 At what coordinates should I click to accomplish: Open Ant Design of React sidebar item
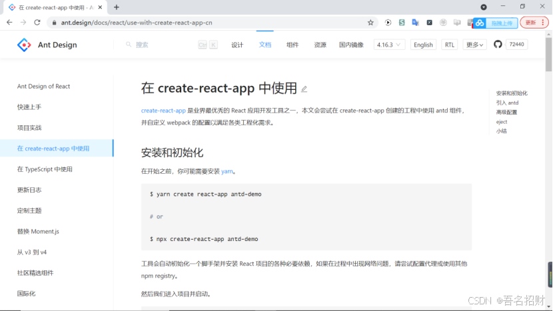tap(43, 87)
